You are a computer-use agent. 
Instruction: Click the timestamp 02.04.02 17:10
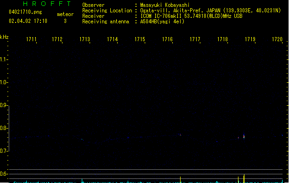click(x=28, y=21)
